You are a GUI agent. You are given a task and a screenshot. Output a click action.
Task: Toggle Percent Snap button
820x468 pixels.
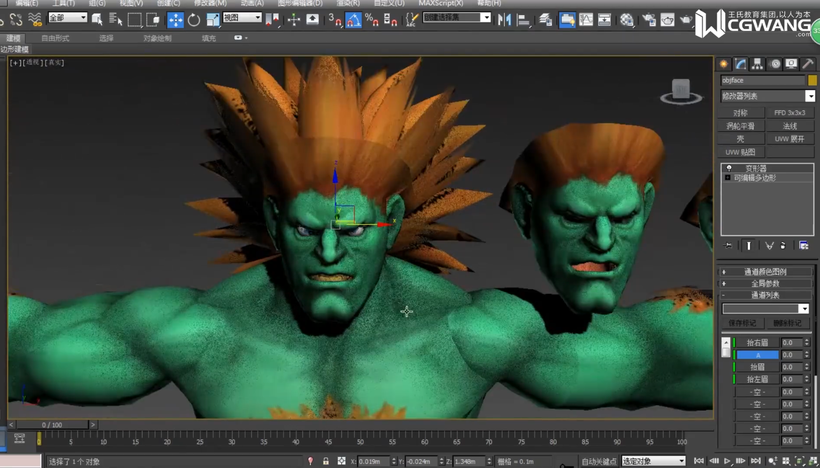click(372, 20)
